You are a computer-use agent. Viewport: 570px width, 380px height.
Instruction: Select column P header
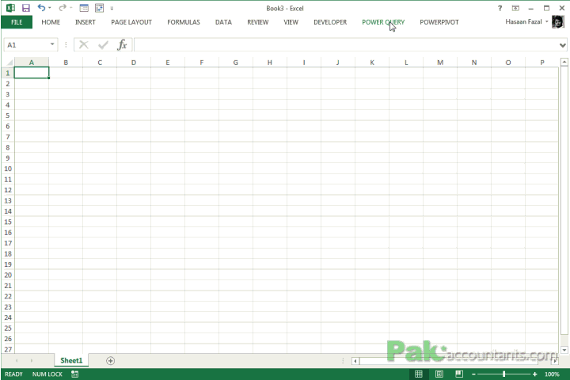(x=542, y=63)
